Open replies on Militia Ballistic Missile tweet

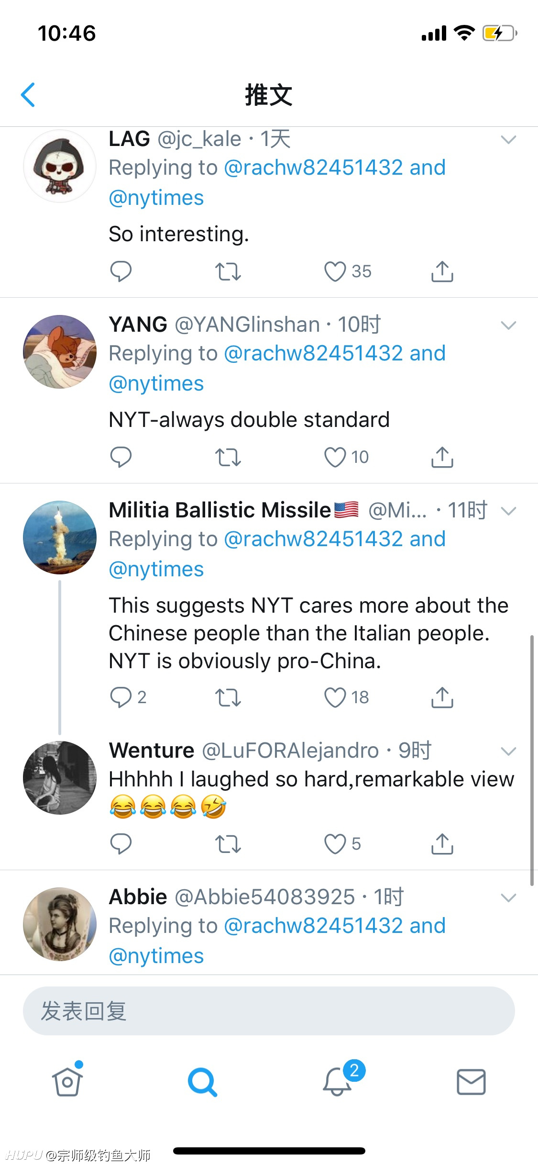point(121,697)
